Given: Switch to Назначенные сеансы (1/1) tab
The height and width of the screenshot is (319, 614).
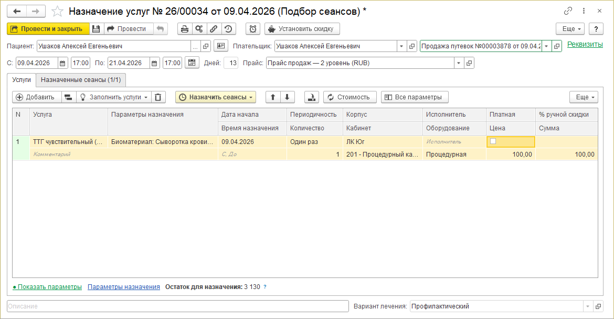Looking at the screenshot, I should [x=81, y=80].
